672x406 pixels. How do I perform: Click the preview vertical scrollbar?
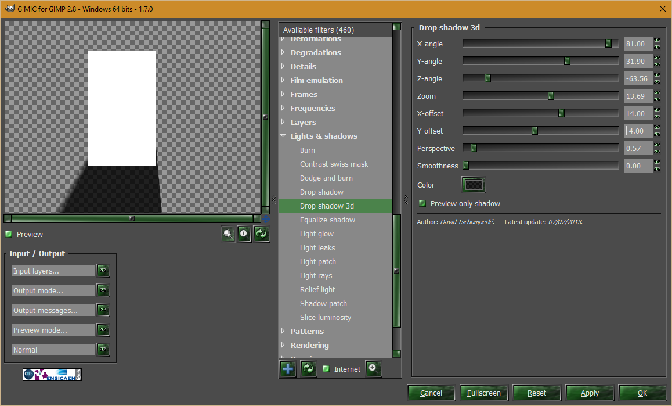click(x=266, y=117)
